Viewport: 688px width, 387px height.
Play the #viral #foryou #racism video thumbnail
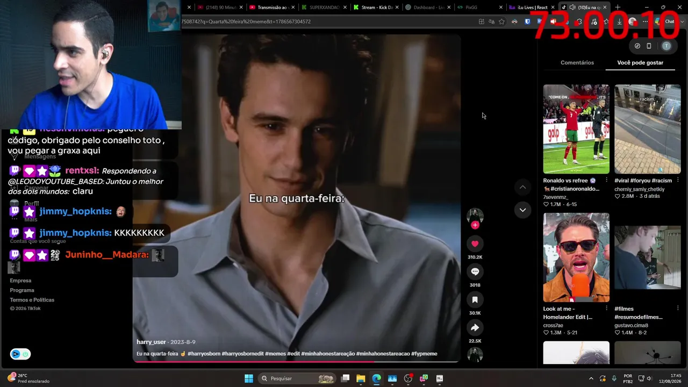pyautogui.click(x=647, y=129)
